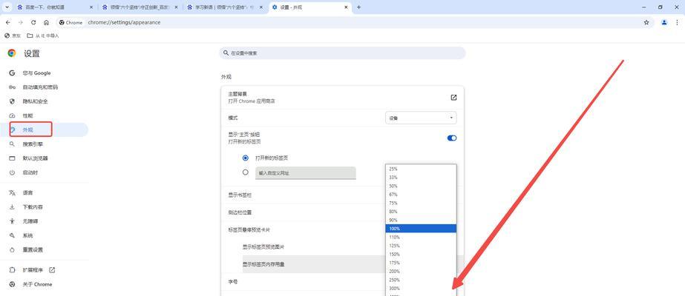Viewport: 685px width, 296px height.
Task: Close the first Baidu tab
Action: point(91,7)
